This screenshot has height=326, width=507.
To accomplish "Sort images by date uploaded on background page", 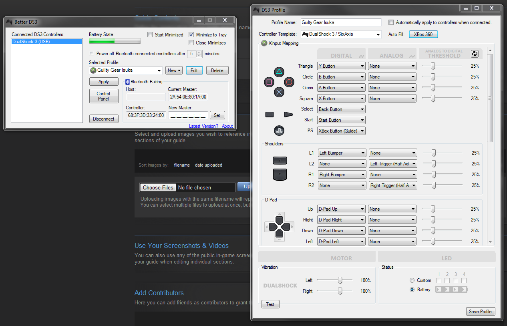I will pyautogui.click(x=209, y=165).
